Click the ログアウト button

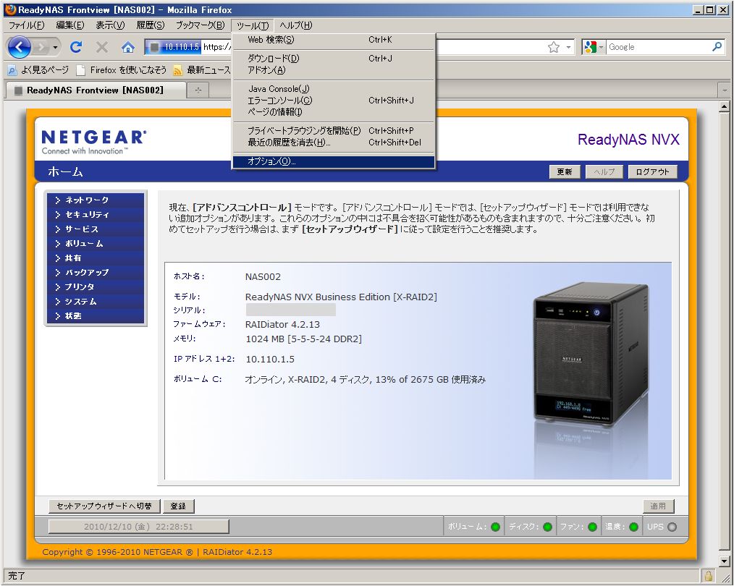click(652, 171)
